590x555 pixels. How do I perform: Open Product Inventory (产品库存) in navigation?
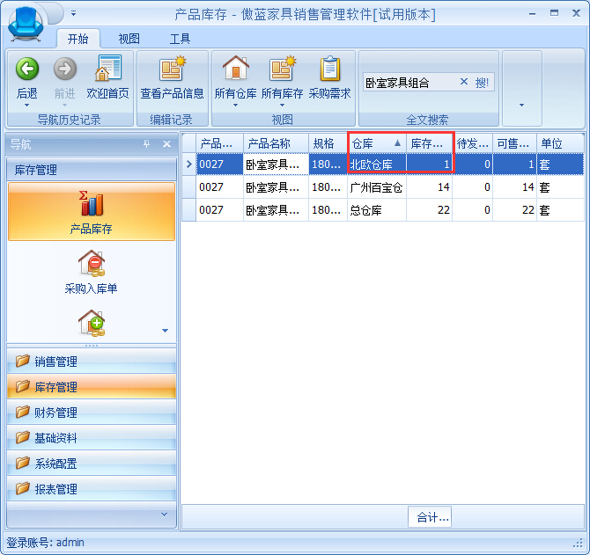(91, 211)
